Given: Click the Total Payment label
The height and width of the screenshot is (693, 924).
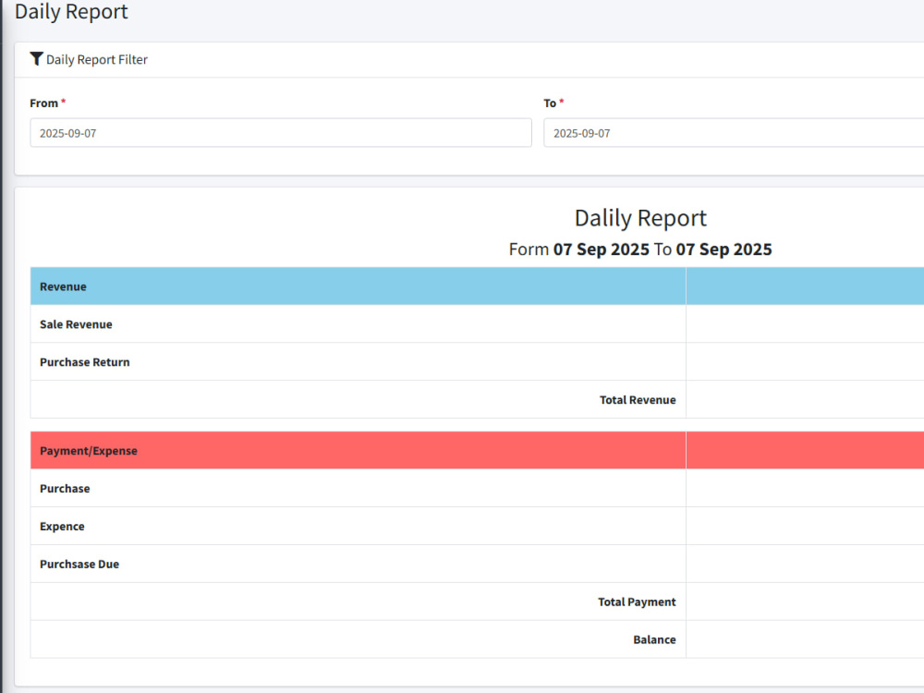Looking at the screenshot, I should (637, 602).
